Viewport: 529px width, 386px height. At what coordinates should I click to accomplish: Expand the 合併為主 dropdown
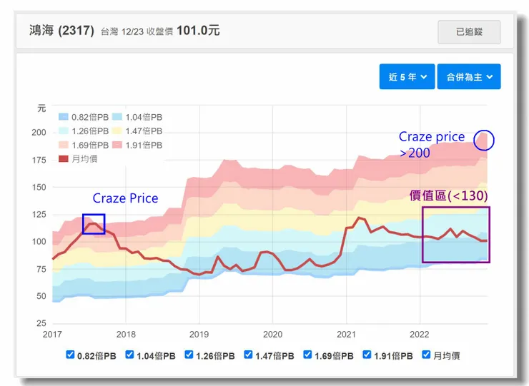click(x=468, y=77)
